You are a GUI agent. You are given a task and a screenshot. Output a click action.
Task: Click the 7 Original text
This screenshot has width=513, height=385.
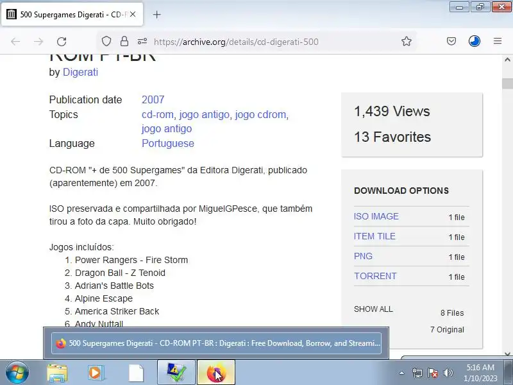click(x=447, y=330)
